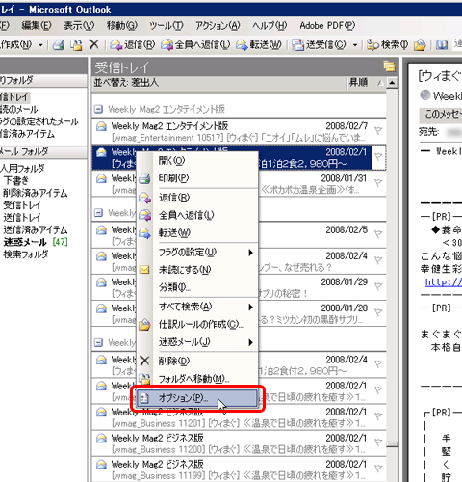This screenshot has height=482, width=462.
Task: Select 下書き folder in the folder tree
Action: point(16,180)
